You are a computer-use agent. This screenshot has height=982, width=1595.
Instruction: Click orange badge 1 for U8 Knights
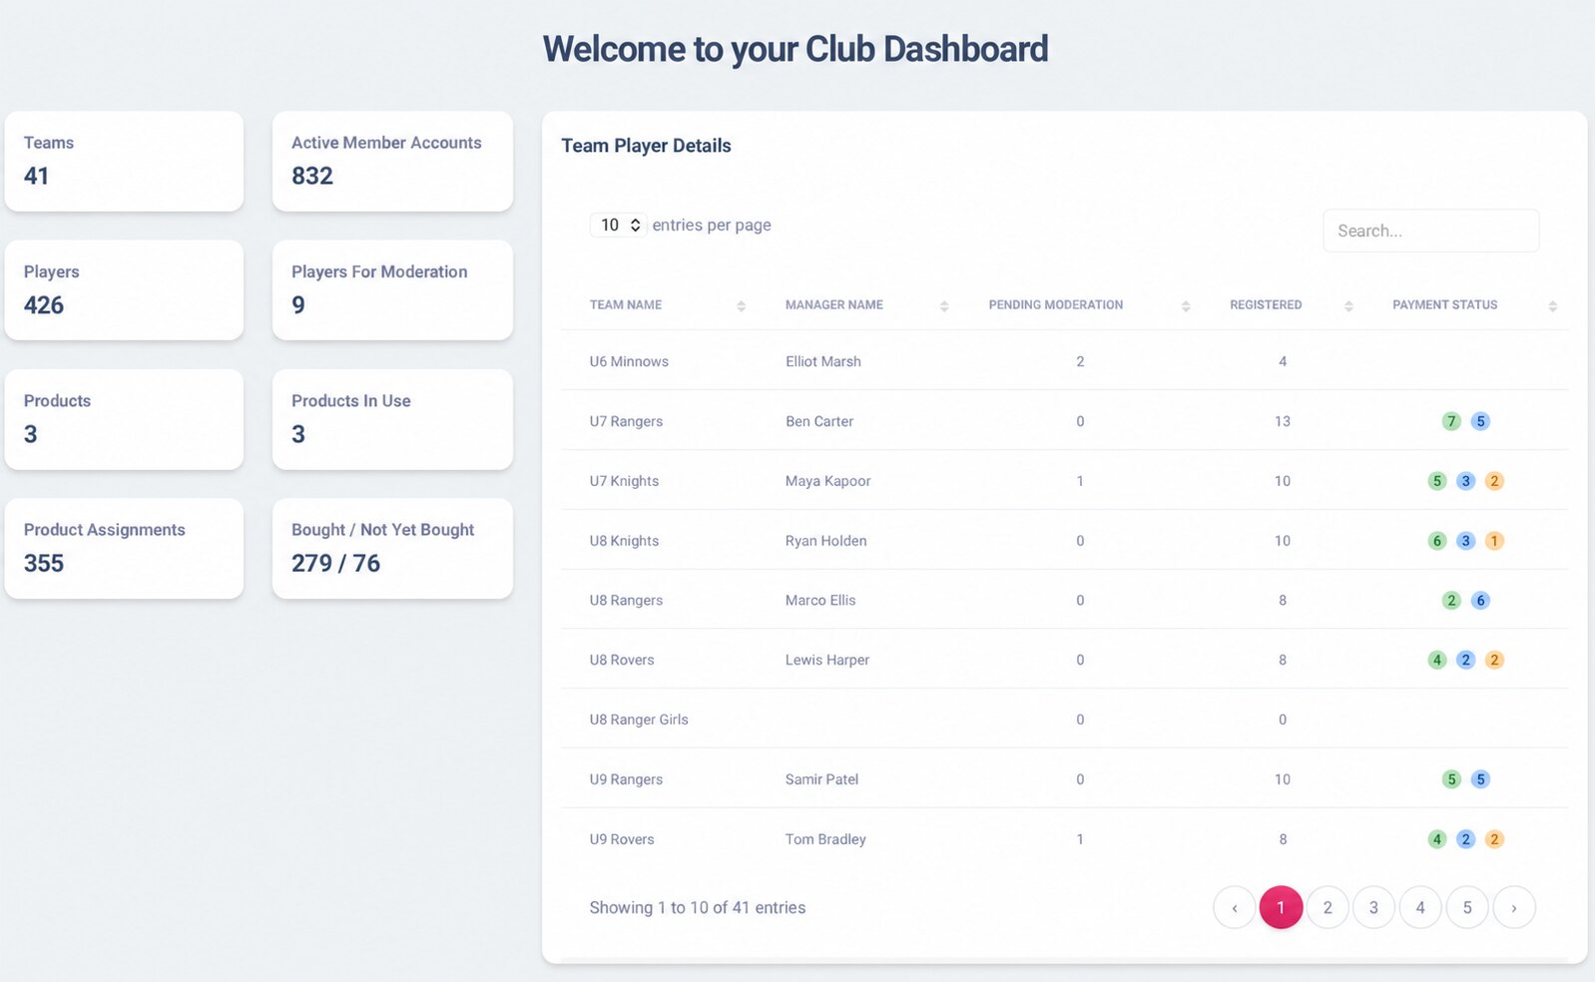tap(1494, 541)
